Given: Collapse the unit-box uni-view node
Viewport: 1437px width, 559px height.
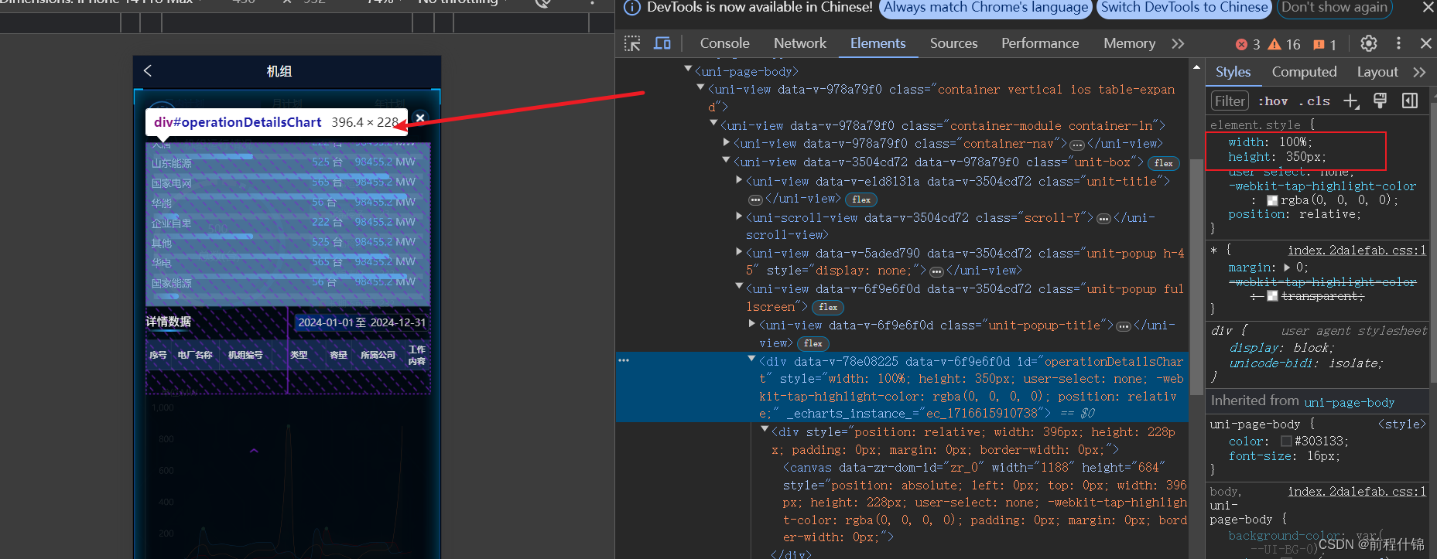Looking at the screenshot, I should tap(726, 160).
